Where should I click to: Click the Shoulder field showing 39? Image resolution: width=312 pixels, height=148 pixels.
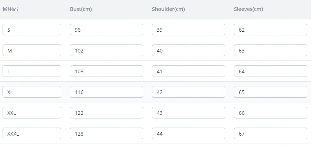pos(189,30)
